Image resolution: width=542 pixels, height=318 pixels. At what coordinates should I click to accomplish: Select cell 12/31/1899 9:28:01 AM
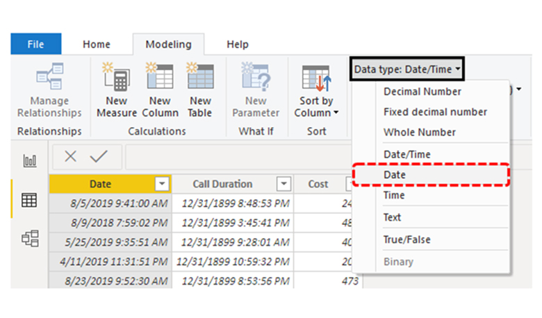(x=233, y=242)
